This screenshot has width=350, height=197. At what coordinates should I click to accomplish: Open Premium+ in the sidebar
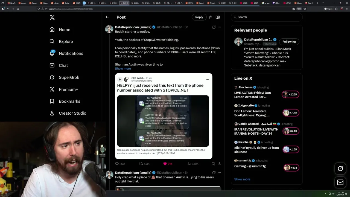click(x=64, y=89)
